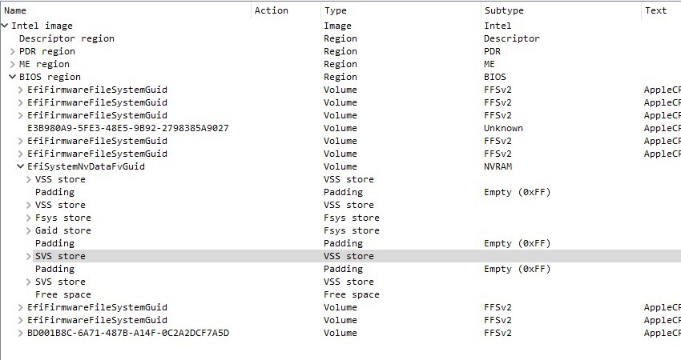The width and height of the screenshot is (681, 360).
Task: Expand the highlighted SVS store
Action: 29,256
